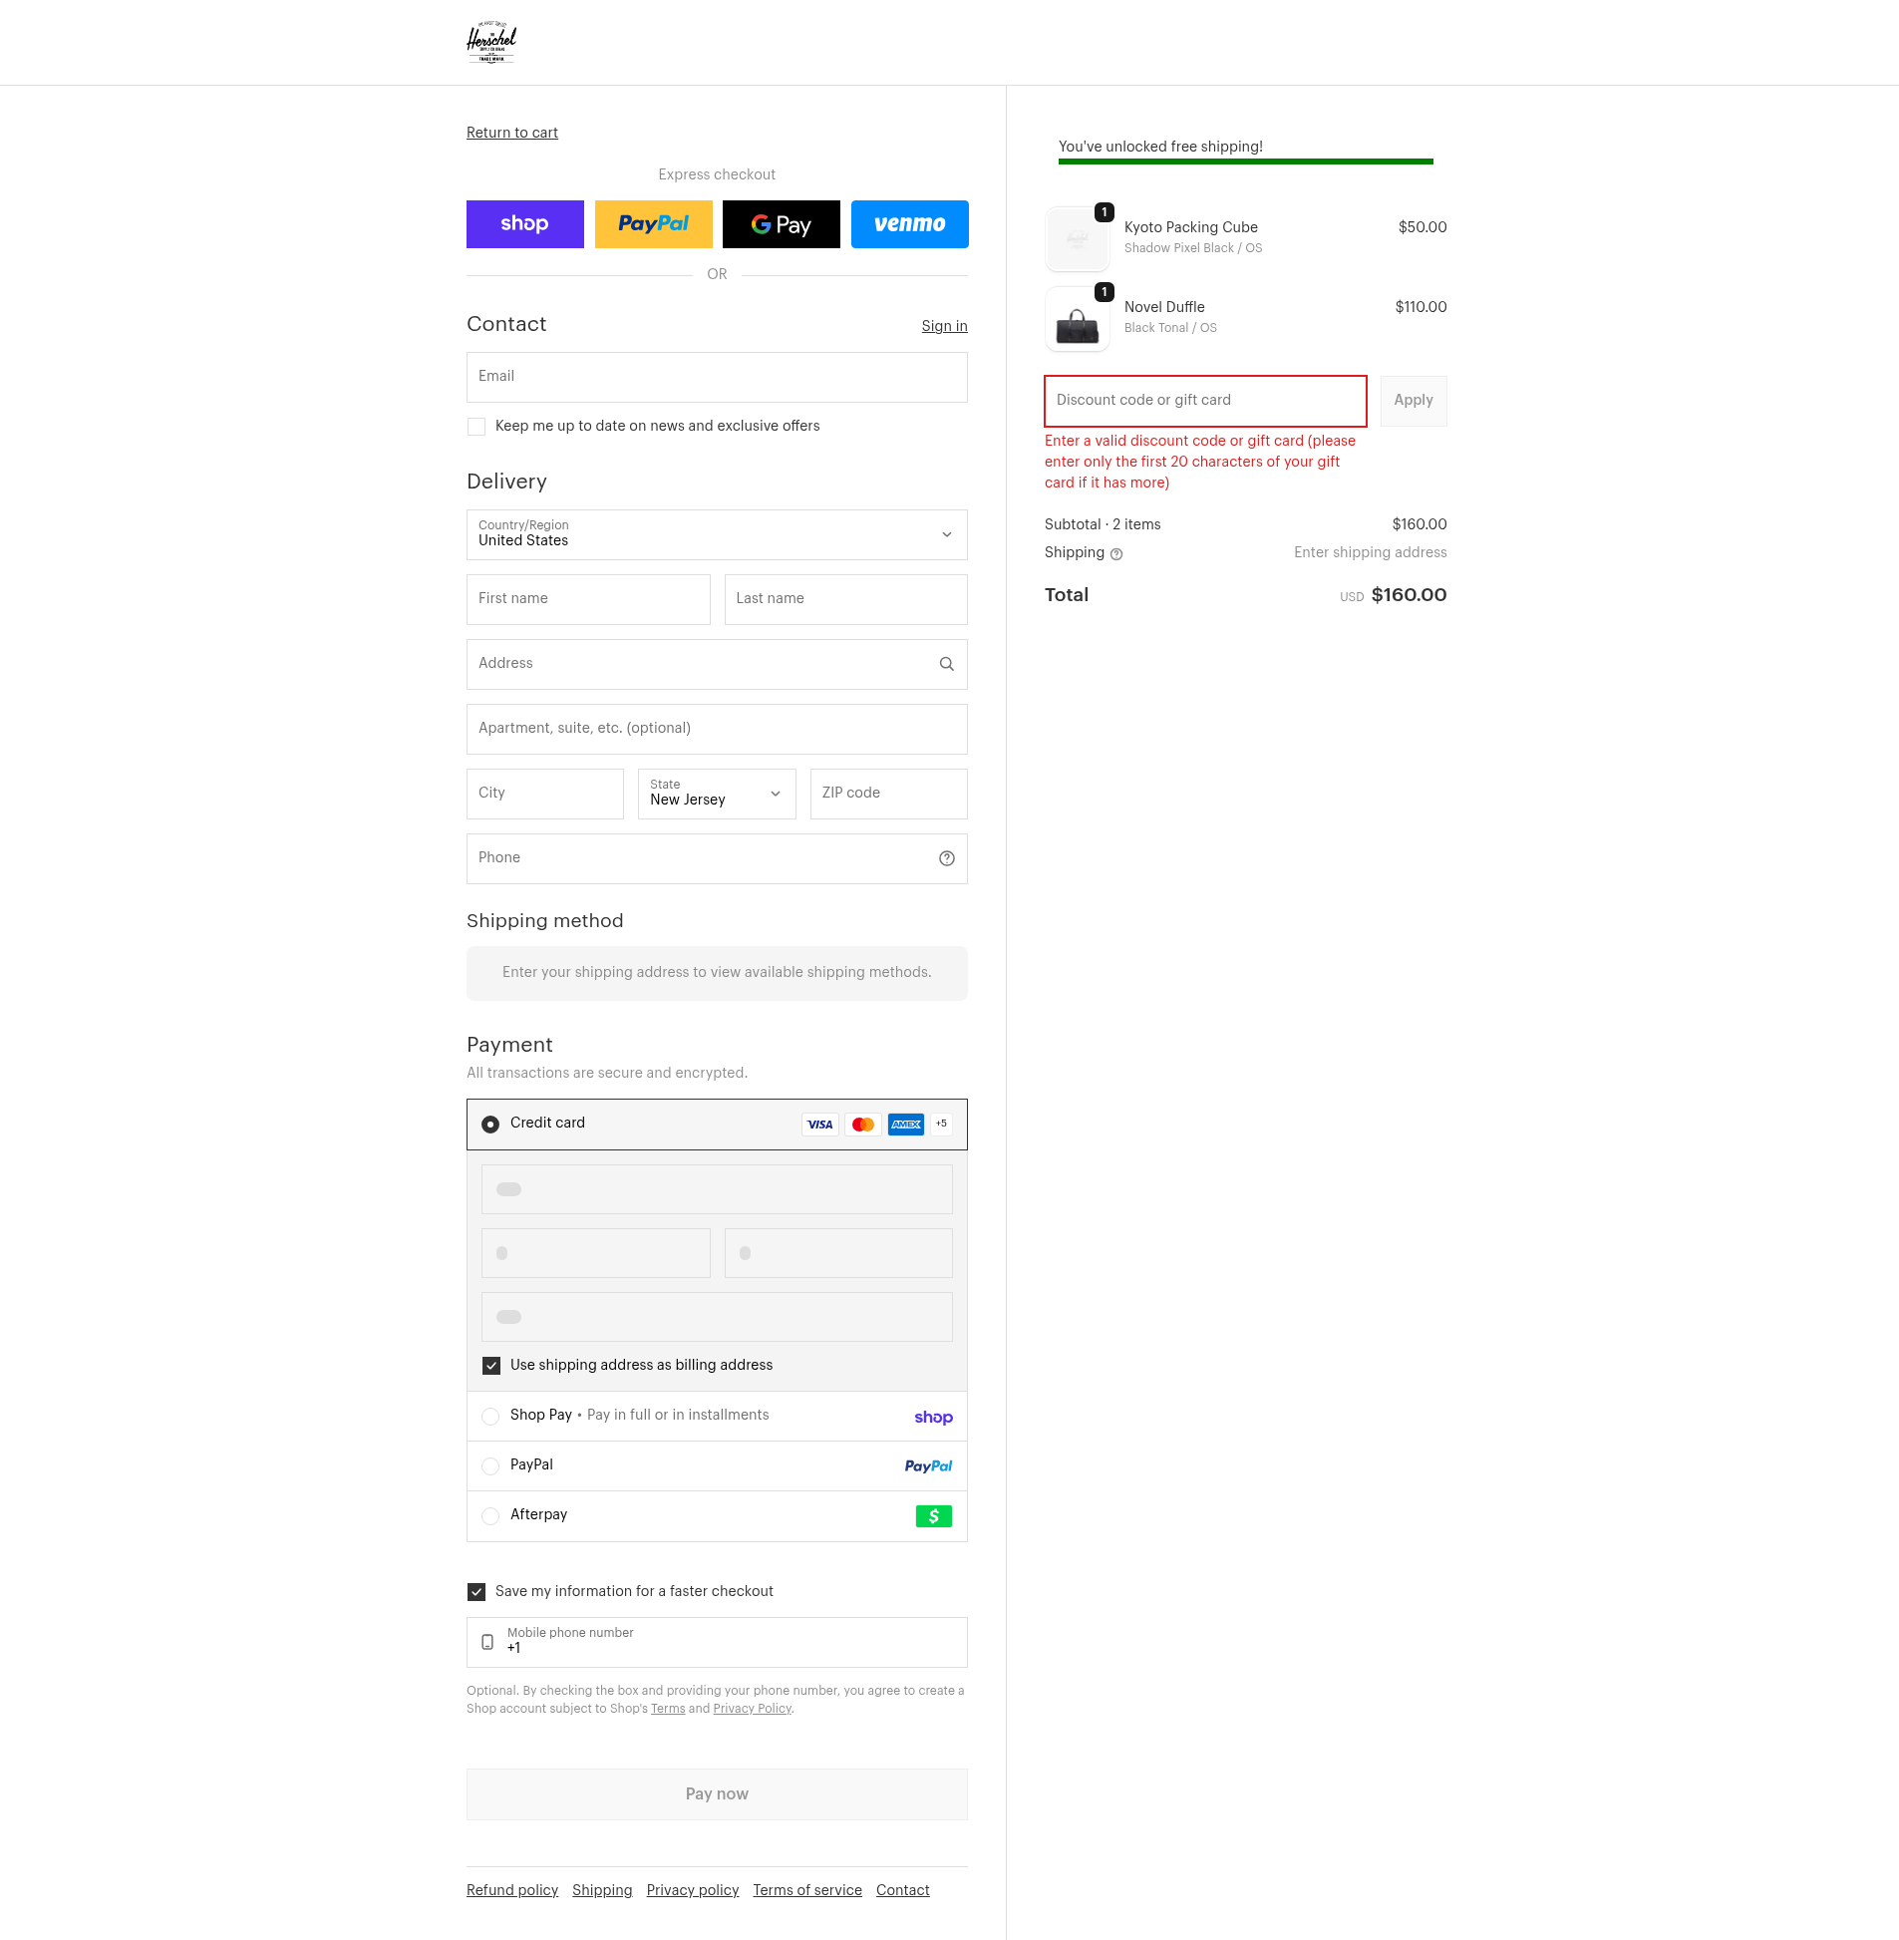1899x1940 pixels.
Task: Click the Afterpay green logo icon
Action: [x=932, y=1516]
